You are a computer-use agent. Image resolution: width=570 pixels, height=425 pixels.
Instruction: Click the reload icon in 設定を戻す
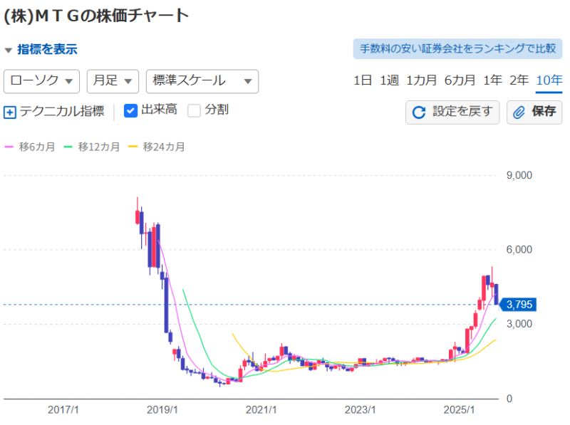(419, 112)
